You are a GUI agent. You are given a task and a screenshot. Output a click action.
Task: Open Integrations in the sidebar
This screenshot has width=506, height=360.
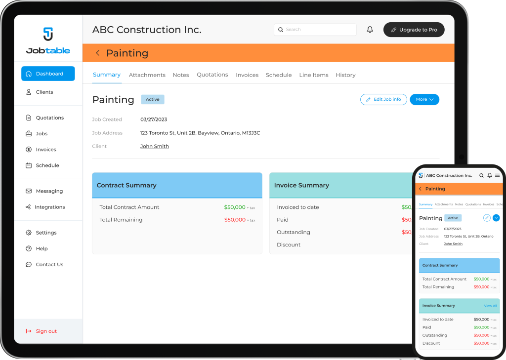(x=49, y=207)
